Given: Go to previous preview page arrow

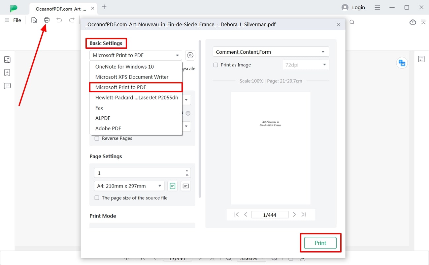Looking at the screenshot, I should point(246,215).
